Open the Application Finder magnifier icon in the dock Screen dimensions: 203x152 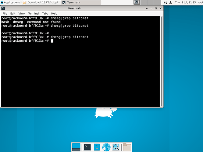click(x=116, y=147)
